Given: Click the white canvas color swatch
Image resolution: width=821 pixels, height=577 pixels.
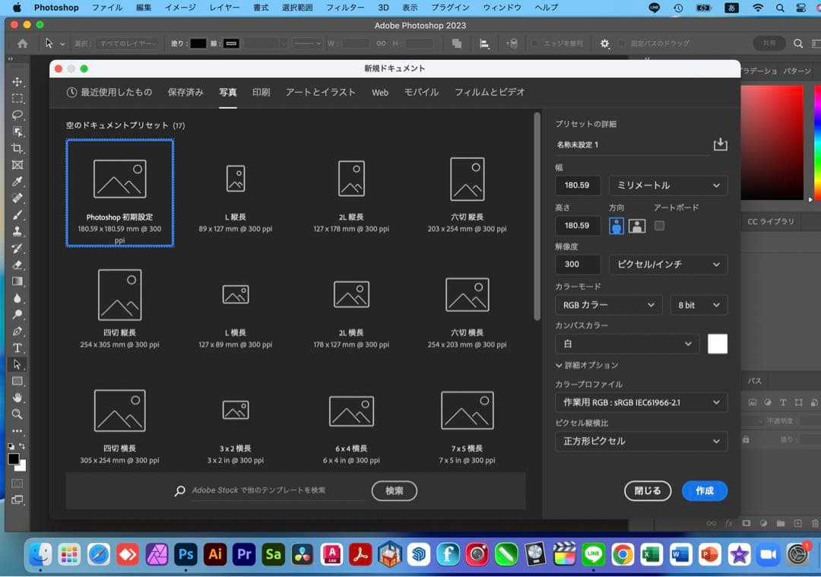Looking at the screenshot, I should tap(717, 344).
